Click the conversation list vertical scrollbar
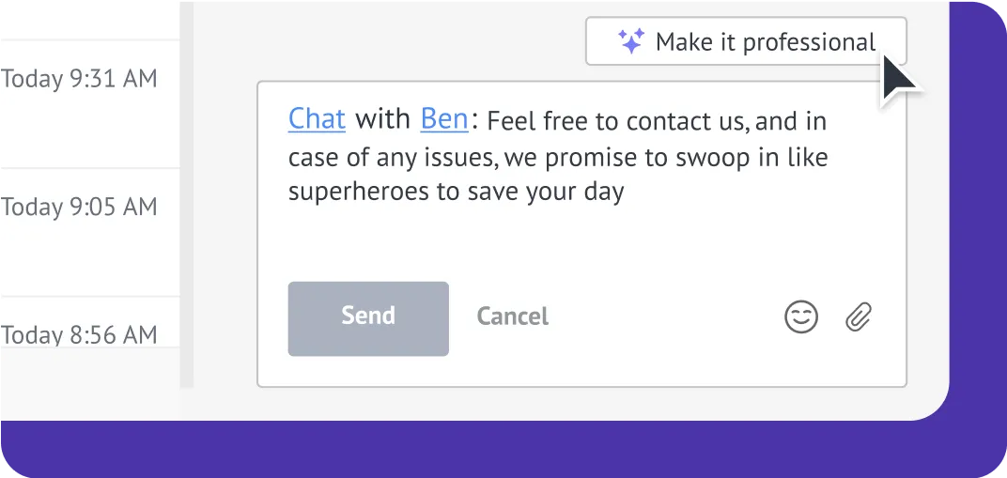Screen dimensions: 1007x478 point(186,188)
